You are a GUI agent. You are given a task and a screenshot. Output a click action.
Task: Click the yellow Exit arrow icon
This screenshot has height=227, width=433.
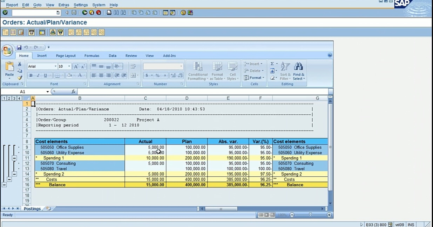point(92,13)
